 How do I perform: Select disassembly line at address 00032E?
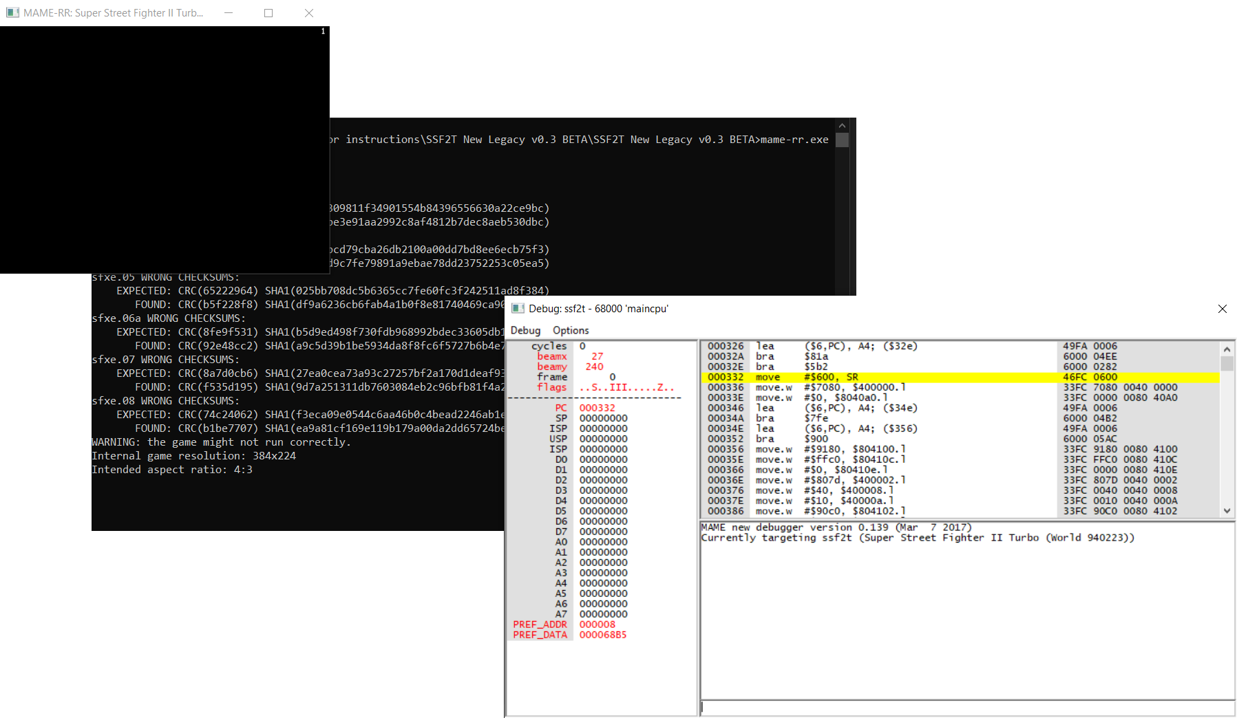coord(960,367)
